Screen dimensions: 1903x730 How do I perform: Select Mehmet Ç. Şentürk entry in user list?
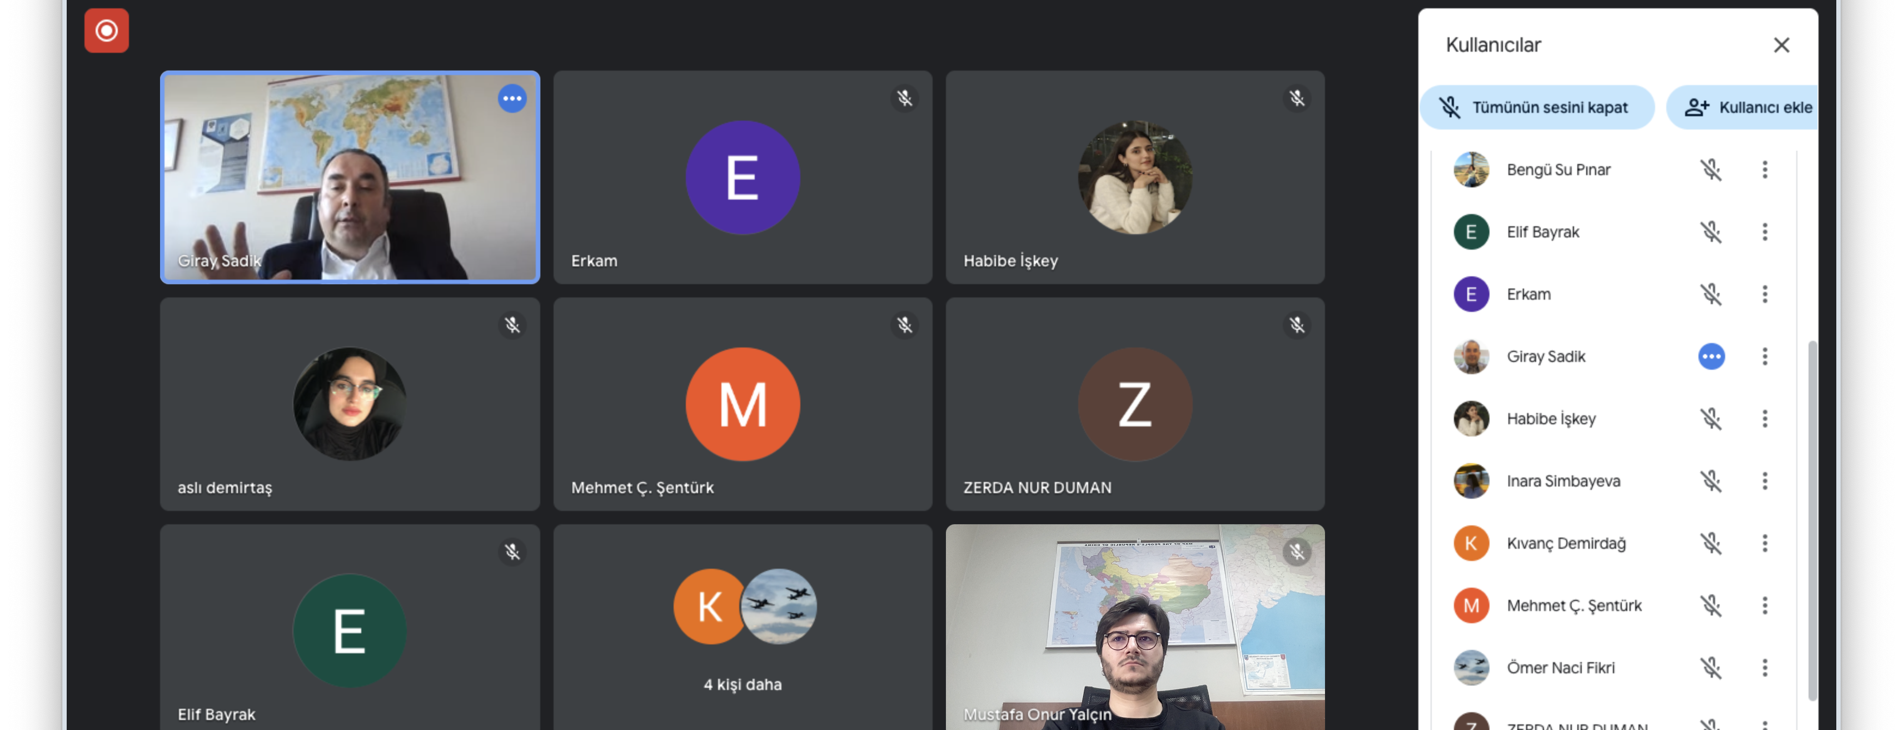[1573, 606]
